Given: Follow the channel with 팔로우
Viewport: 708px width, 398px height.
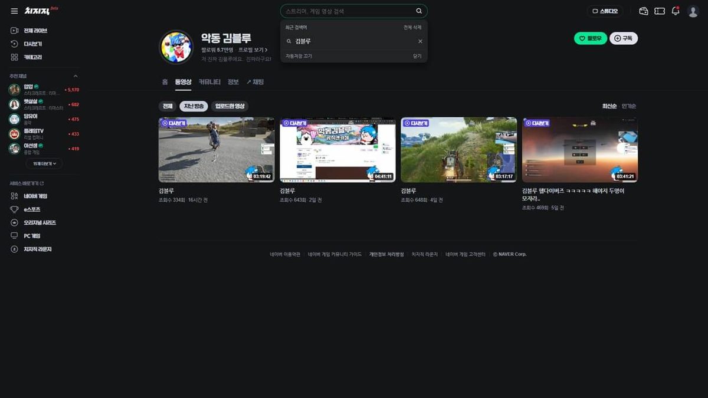Looking at the screenshot, I should [x=590, y=38].
